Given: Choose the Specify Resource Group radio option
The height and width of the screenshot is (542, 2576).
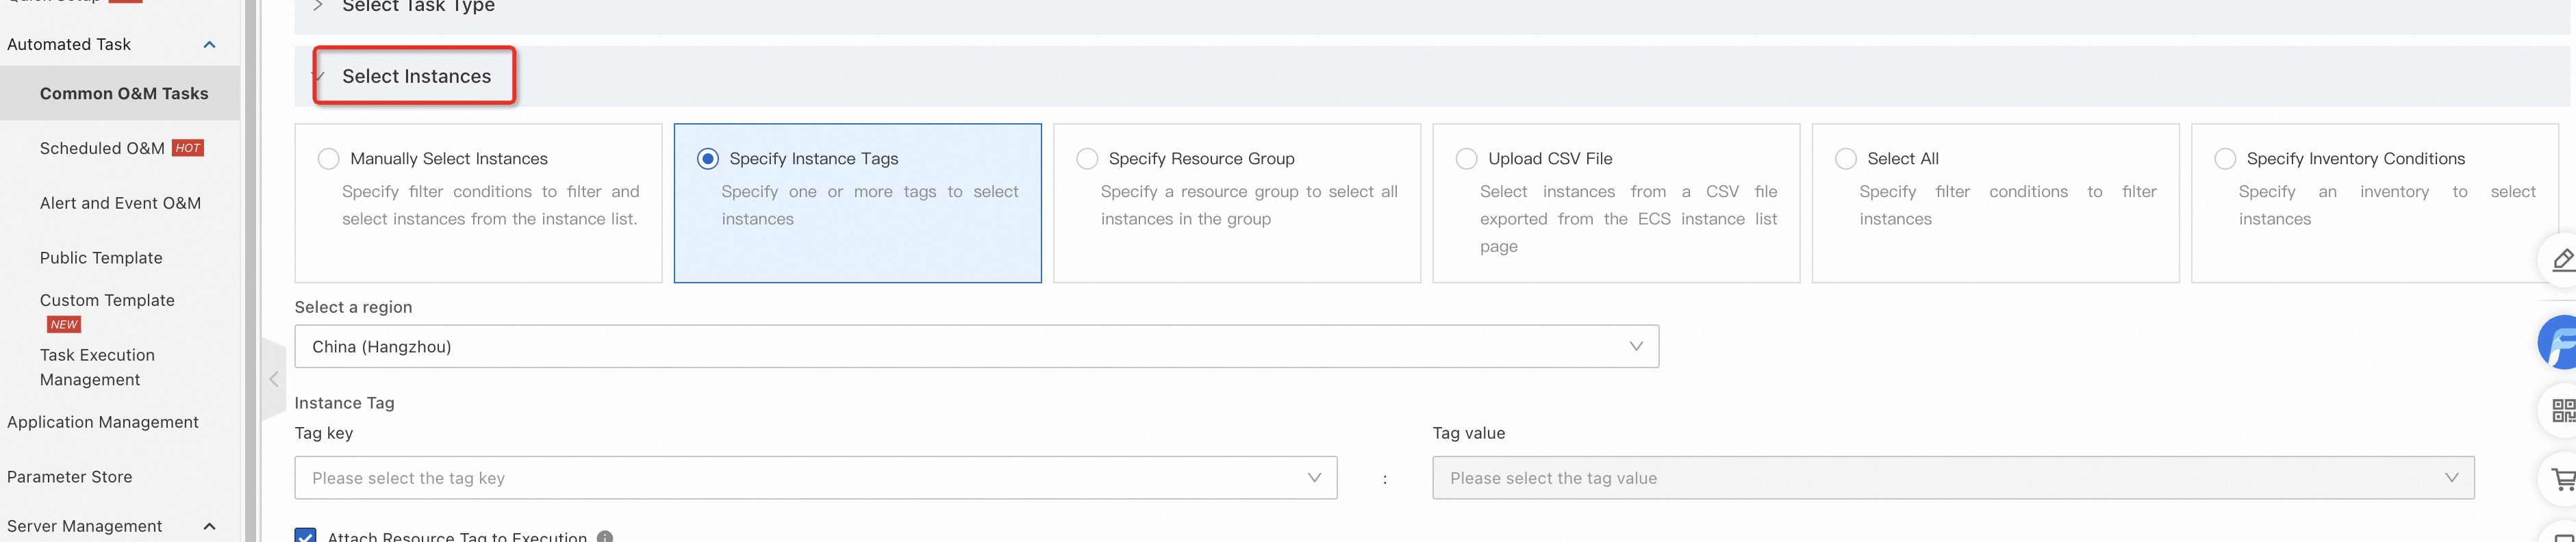Looking at the screenshot, I should point(1087,159).
